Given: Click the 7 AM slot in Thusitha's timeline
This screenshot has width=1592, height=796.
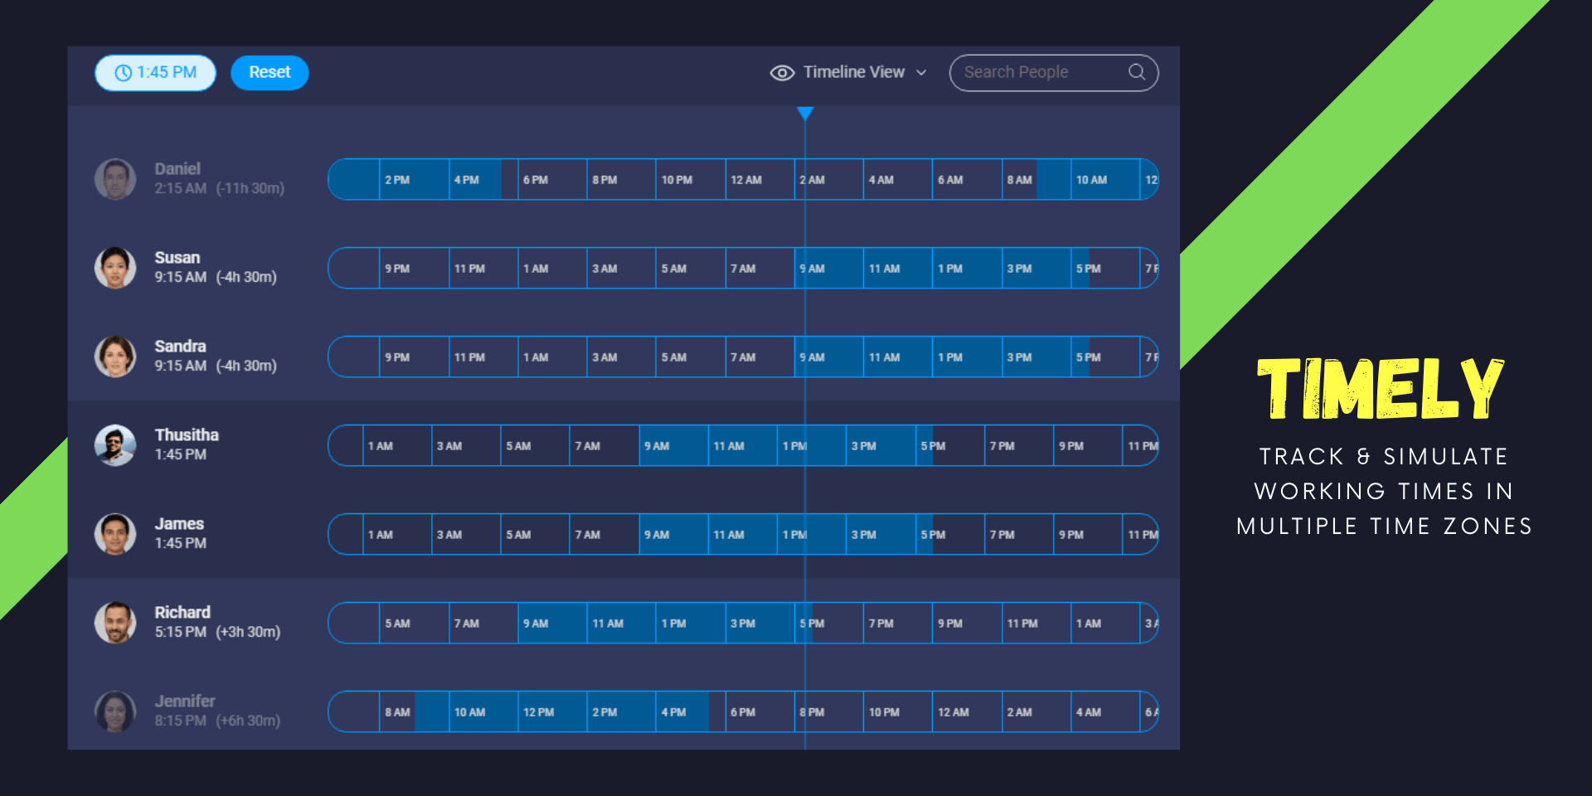Looking at the screenshot, I should [x=604, y=445].
